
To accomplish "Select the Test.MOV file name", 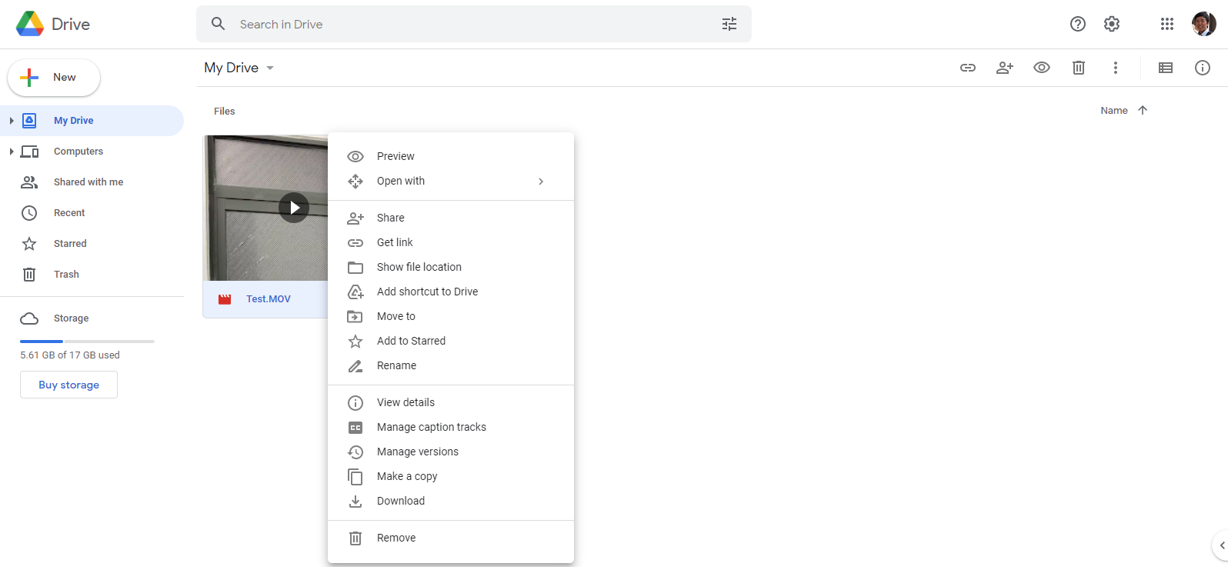I will (269, 299).
